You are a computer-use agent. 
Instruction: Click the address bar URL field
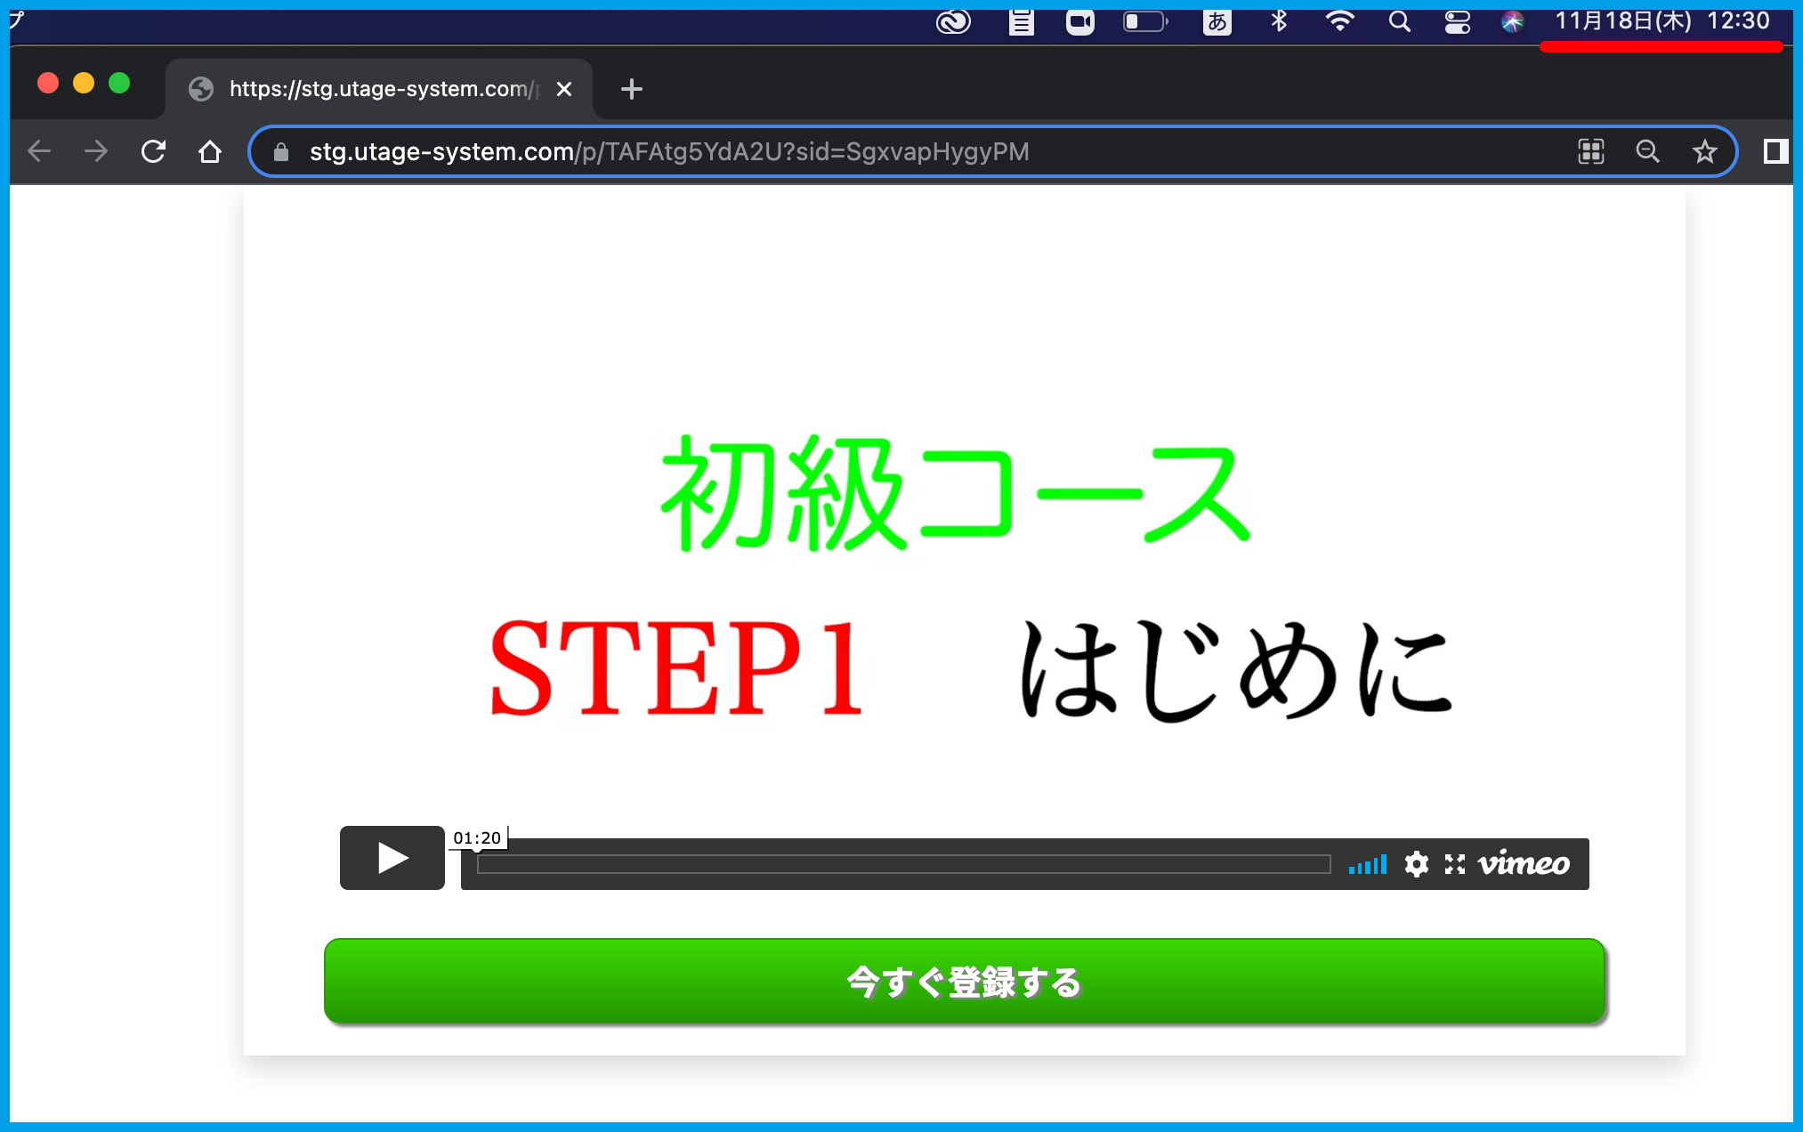[x=667, y=152]
